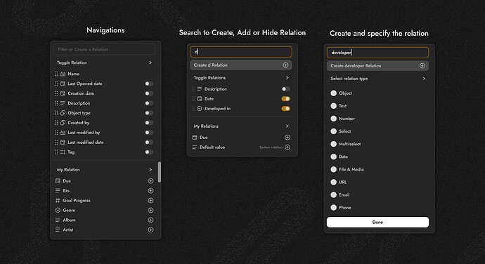Toggle the Last Opened date relation

pos(149,84)
